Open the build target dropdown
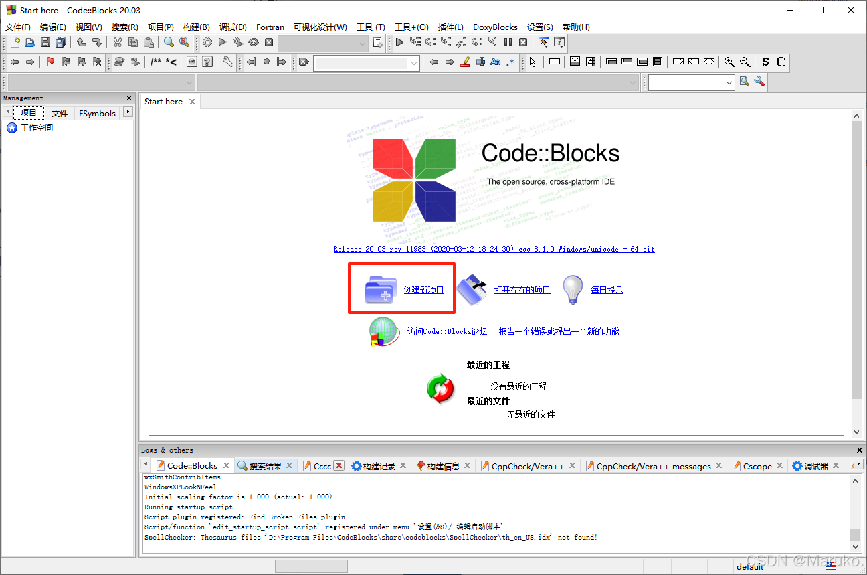The width and height of the screenshot is (867, 575). tap(363, 44)
